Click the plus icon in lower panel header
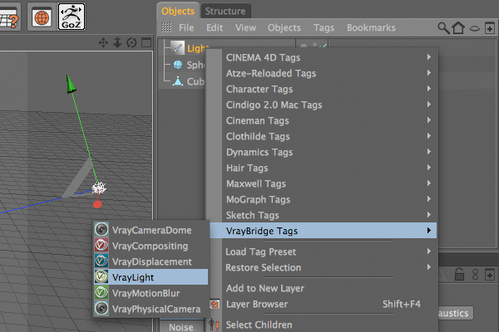Screen dimensions: 499x332 tap(490, 275)
